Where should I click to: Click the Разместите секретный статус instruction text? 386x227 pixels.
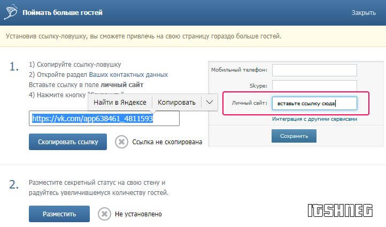(x=99, y=187)
